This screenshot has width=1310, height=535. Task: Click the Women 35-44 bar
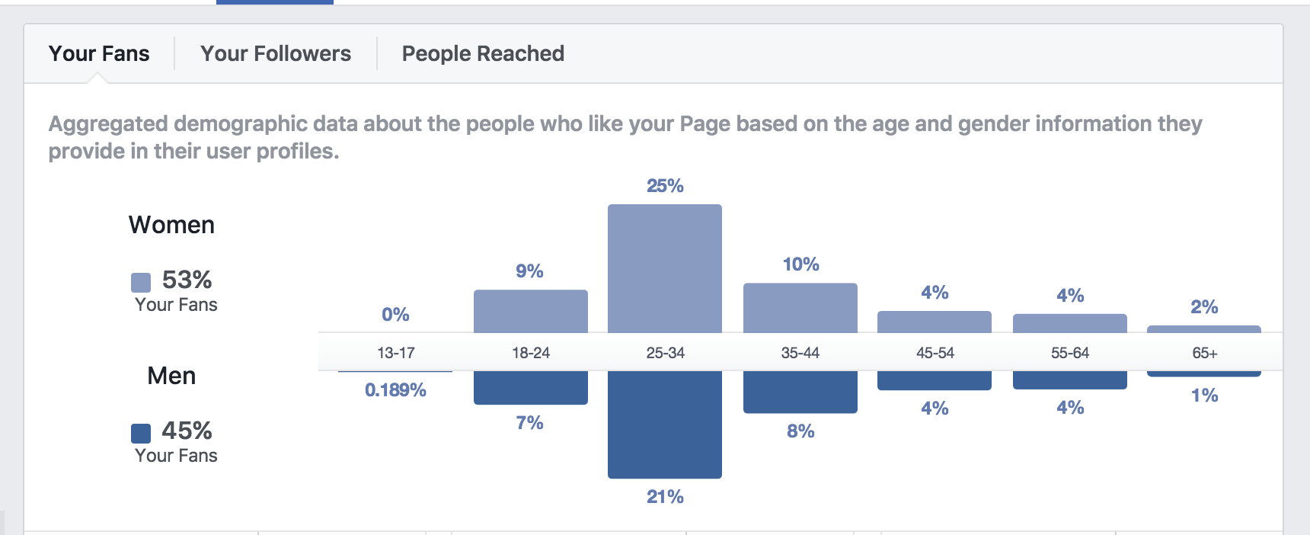(800, 308)
